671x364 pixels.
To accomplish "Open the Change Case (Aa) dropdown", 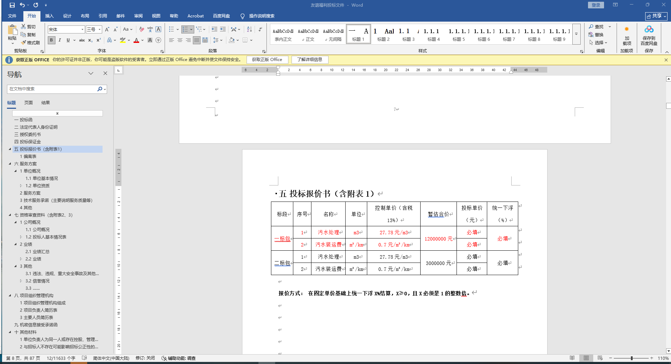I will [x=128, y=29].
